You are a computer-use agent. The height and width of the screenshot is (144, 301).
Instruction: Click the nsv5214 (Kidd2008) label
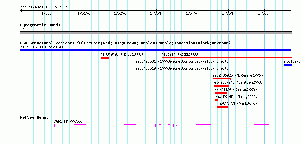pos(180,54)
